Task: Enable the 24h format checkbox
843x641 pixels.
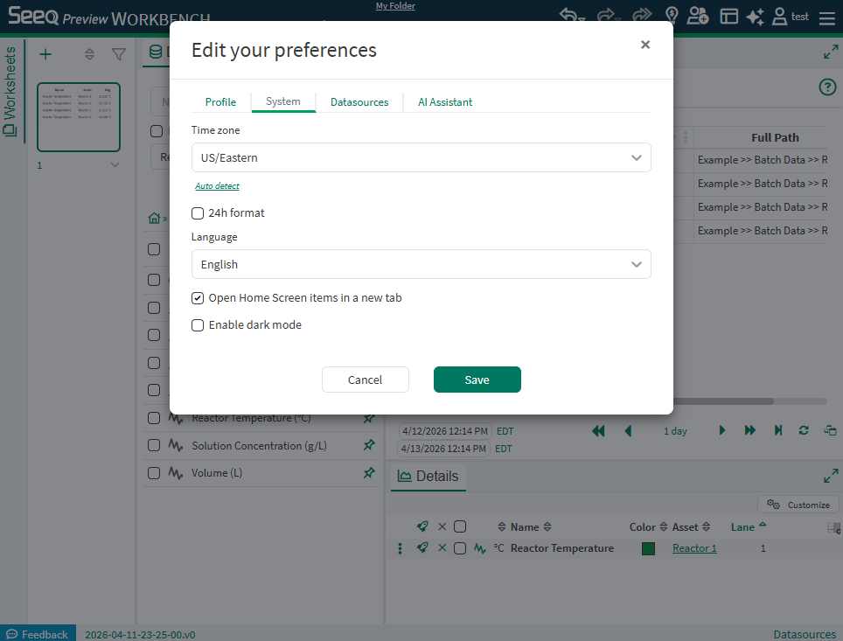Action: click(198, 213)
